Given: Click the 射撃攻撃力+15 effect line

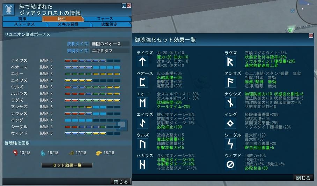Looking at the screenshot, I should pyautogui.click(x=170, y=148).
